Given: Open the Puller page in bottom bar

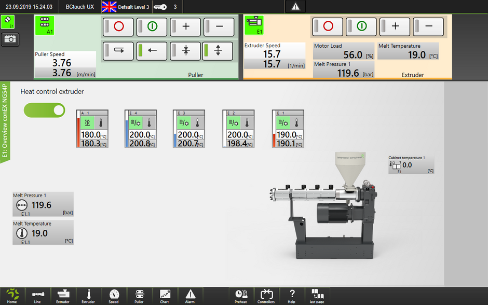Looking at the screenshot, I should coord(139,296).
